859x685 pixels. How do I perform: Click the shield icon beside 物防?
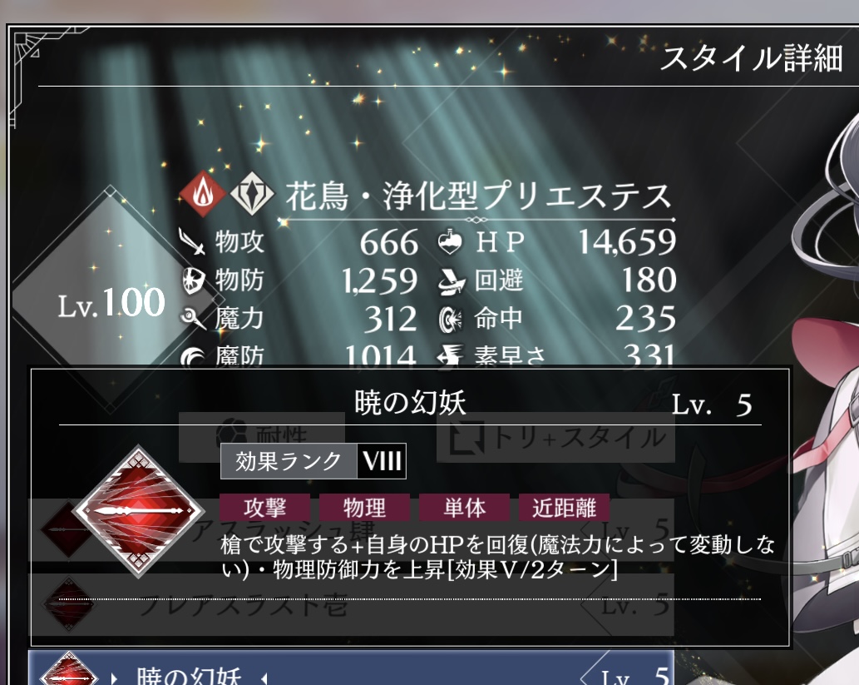(x=194, y=280)
